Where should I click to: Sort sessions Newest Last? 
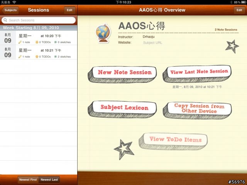[49, 180]
